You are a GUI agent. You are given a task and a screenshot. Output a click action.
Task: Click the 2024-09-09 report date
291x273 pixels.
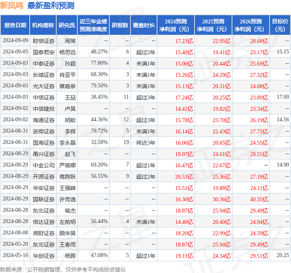[x=15, y=40]
